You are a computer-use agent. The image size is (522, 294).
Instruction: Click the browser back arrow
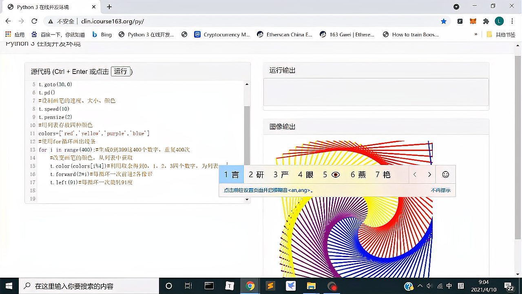pos(8,21)
